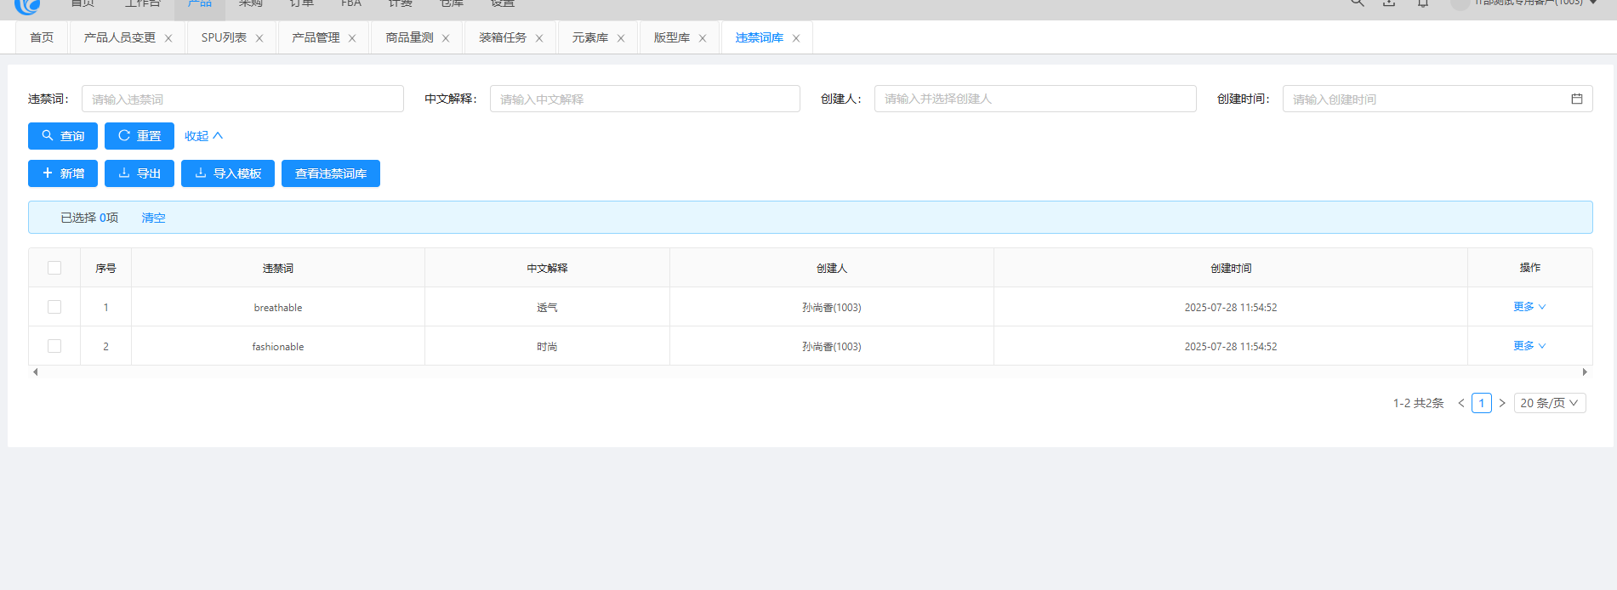Click the 导入模板 button
Viewport: 1617px width, 590px height.
coord(228,173)
